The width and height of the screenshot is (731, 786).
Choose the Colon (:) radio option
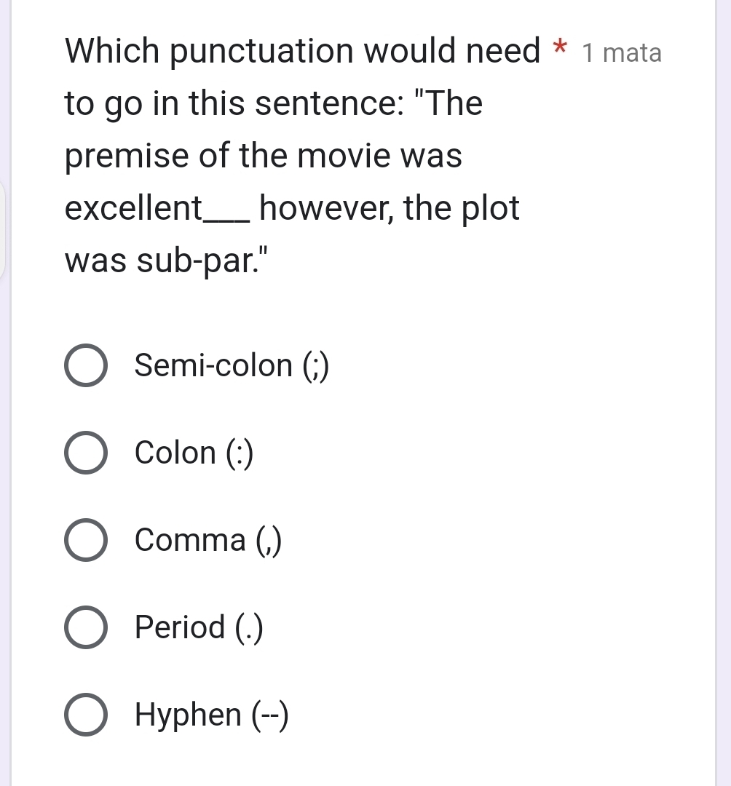[87, 453]
